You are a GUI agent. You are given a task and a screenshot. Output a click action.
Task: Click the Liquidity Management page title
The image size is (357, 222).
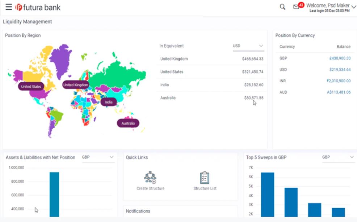pos(28,22)
